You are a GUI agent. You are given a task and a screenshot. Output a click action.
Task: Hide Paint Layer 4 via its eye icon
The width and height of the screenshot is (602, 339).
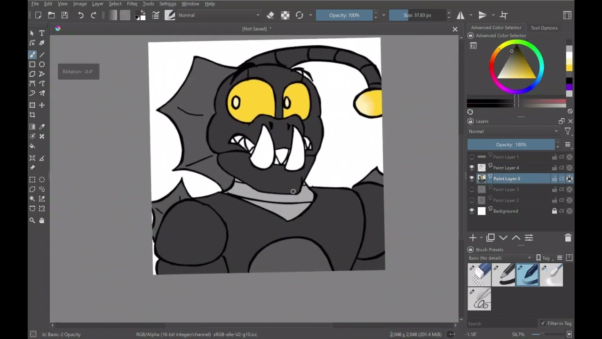(472, 168)
